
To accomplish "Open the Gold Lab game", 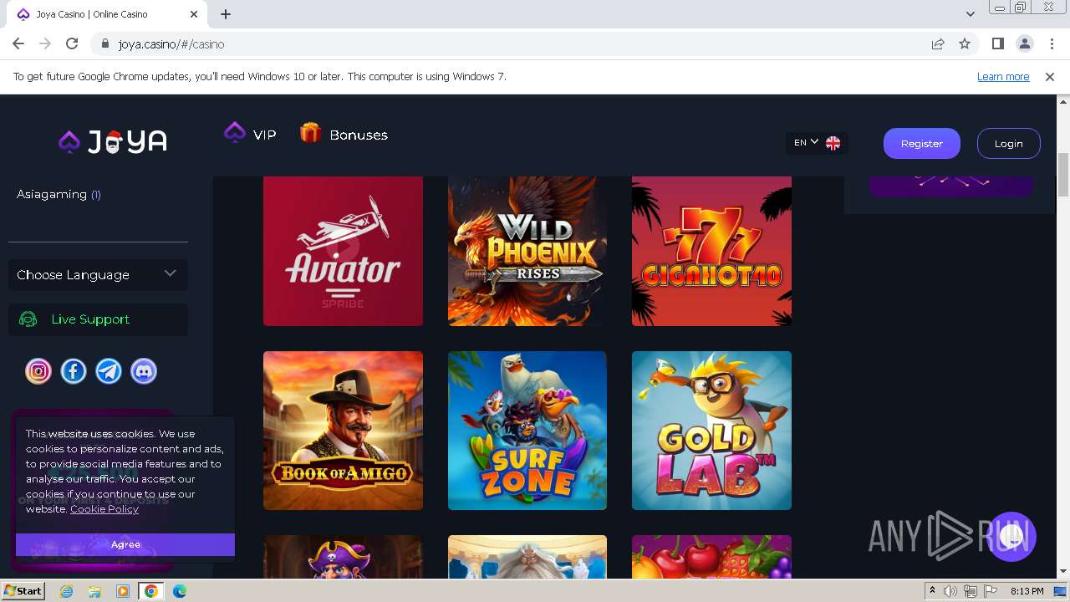I will (x=711, y=431).
